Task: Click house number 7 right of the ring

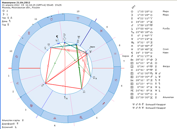Action: [124, 61]
